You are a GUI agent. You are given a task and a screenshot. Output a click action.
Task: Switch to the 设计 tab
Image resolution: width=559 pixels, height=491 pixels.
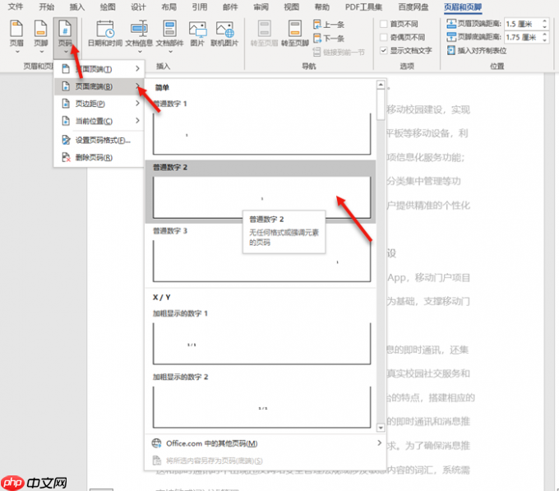click(x=138, y=7)
